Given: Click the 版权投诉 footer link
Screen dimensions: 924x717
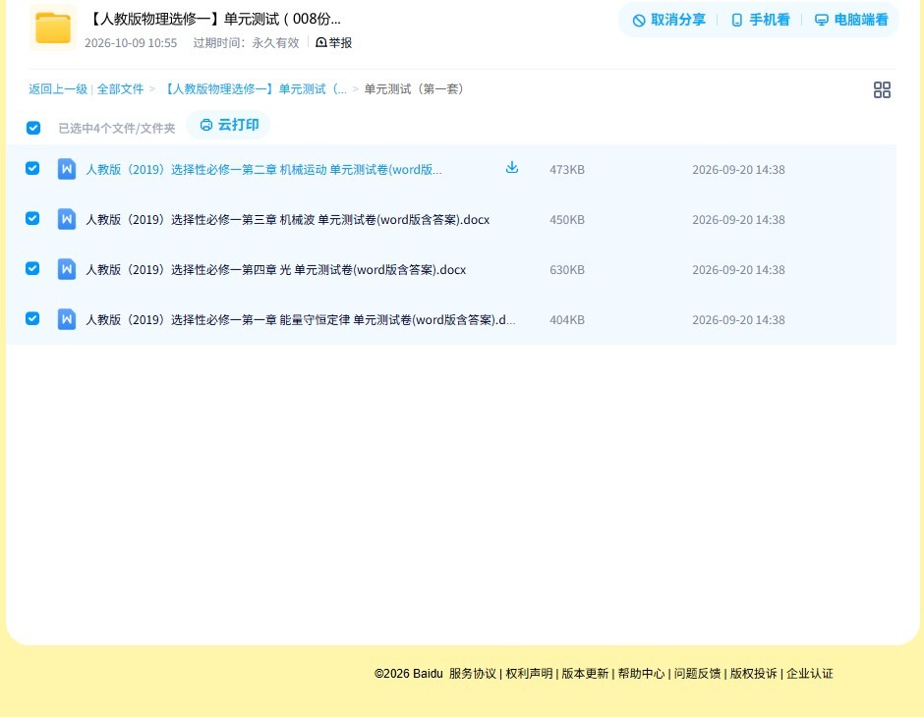Looking at the screenshot, I should click(x=754, y=674).
